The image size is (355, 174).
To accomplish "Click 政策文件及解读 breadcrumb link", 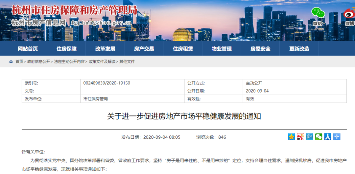I will coord(102,61).
